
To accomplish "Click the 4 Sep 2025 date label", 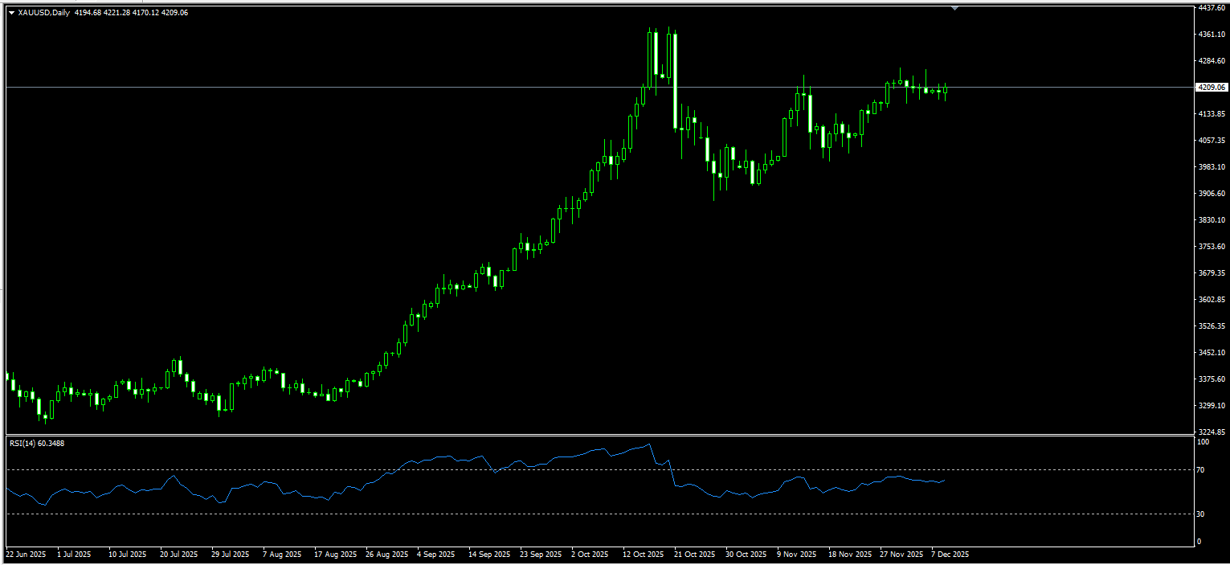I will (x=438, y=555).
